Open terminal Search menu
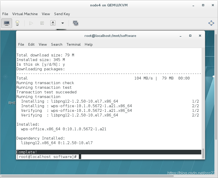Image resolution: width=218 pixels, height=178 pixels. pos(56,44)
